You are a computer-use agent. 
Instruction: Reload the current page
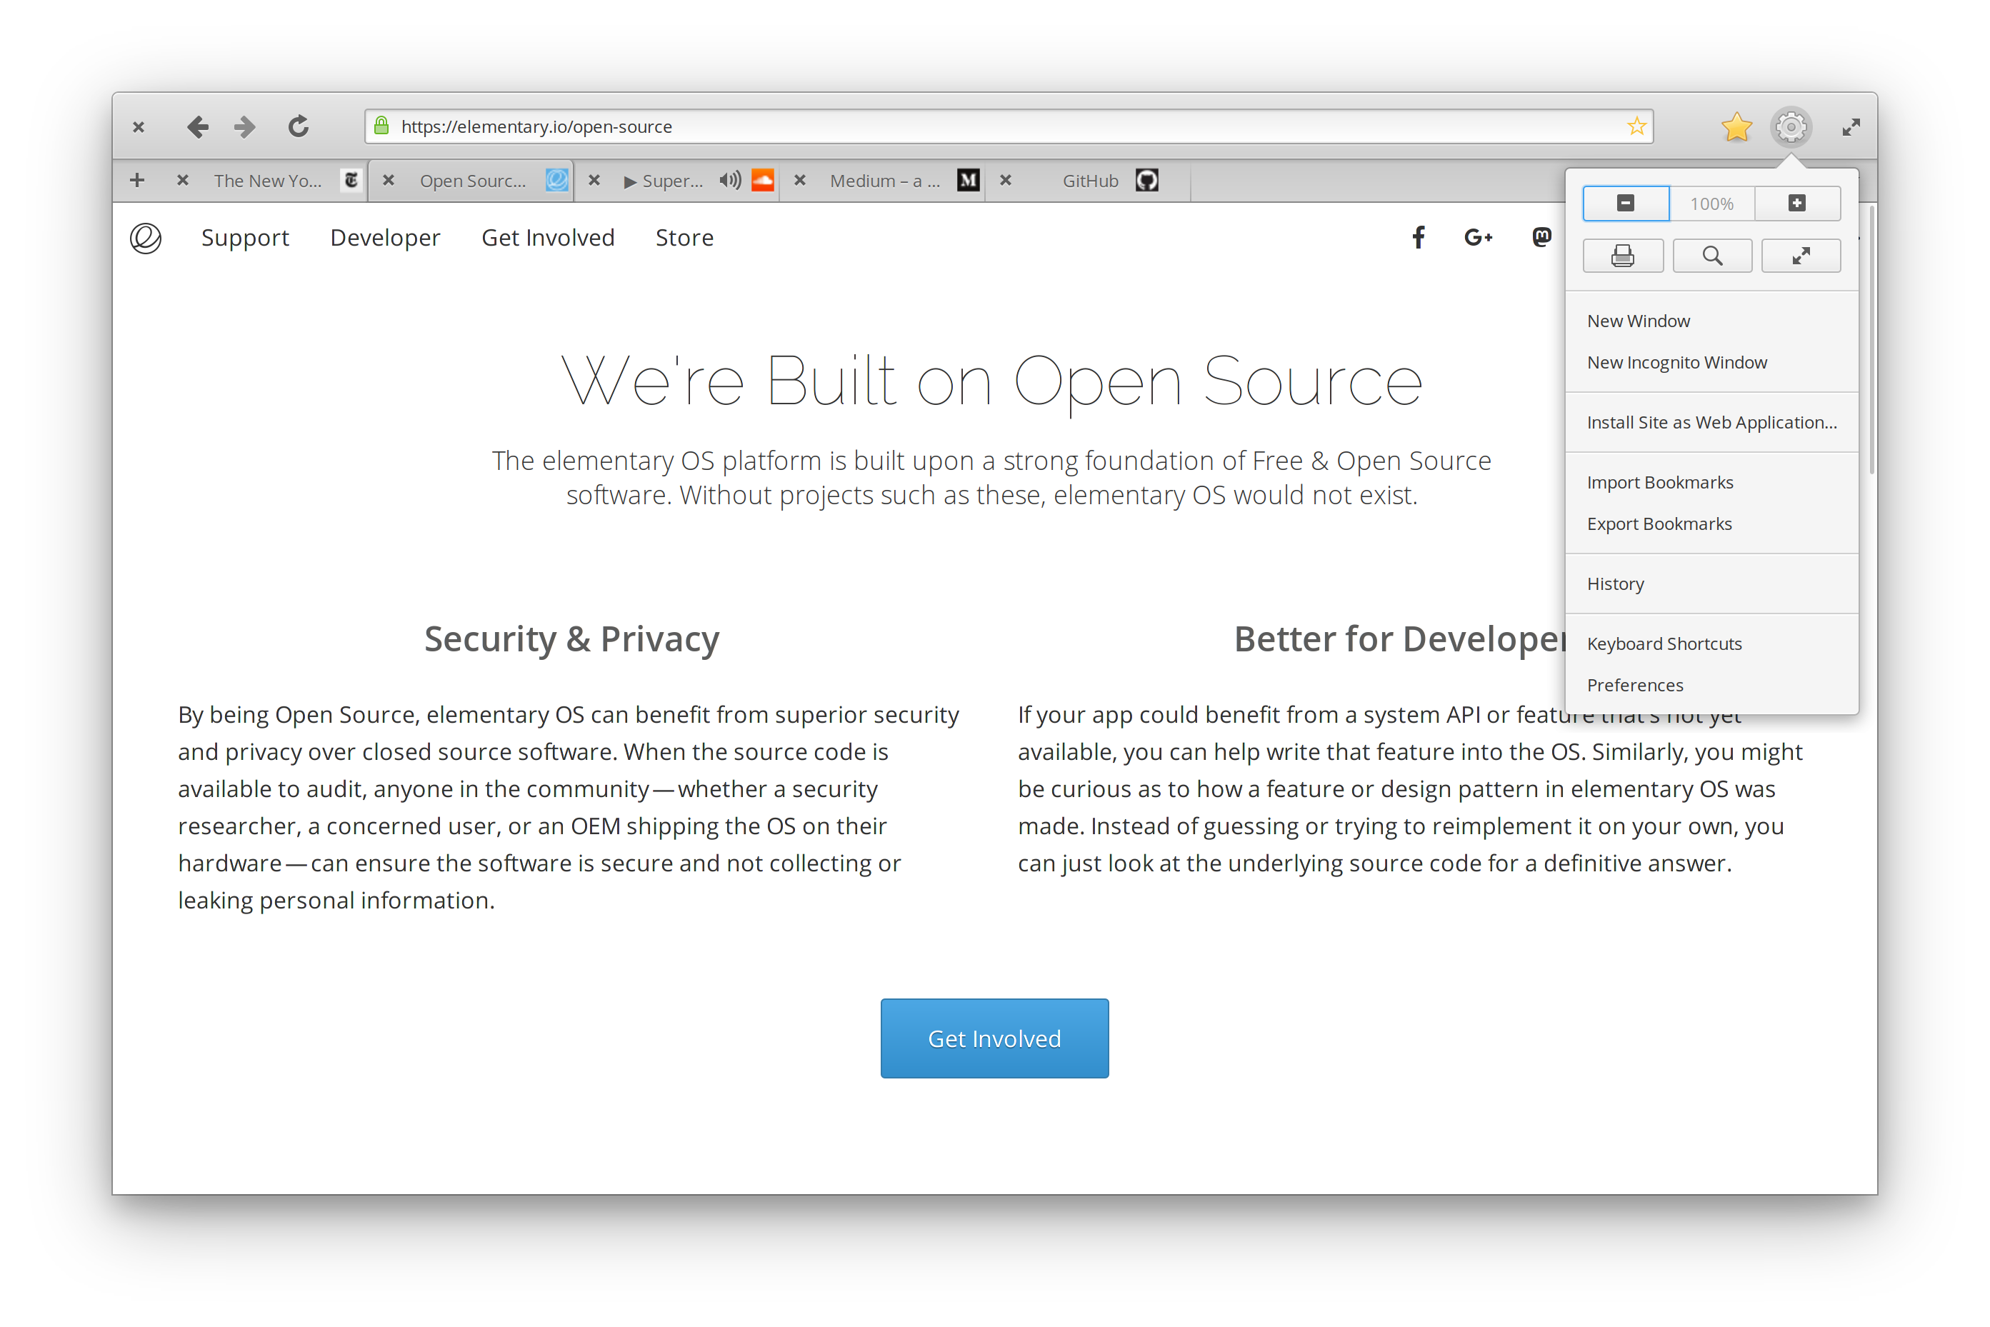(x=298, y=127)
